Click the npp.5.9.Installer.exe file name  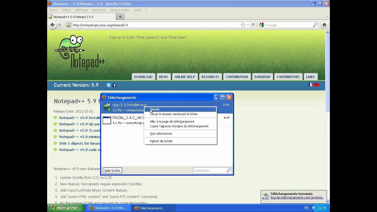coord(129,105)
